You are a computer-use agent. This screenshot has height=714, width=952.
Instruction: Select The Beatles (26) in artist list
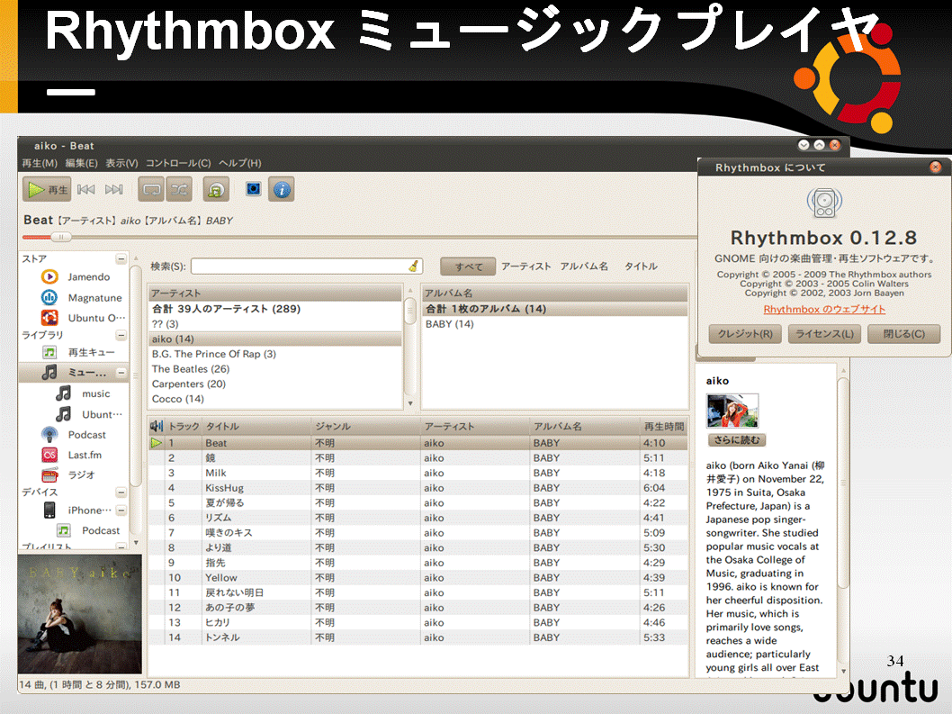pyautogui.click(x=275, y=369)
